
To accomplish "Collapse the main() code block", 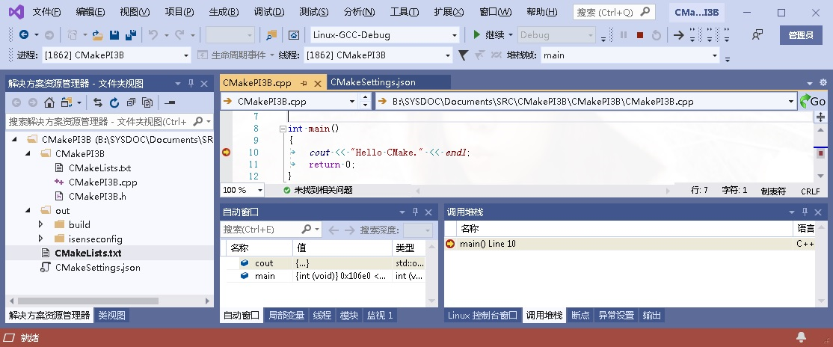I will coord(283,129).
